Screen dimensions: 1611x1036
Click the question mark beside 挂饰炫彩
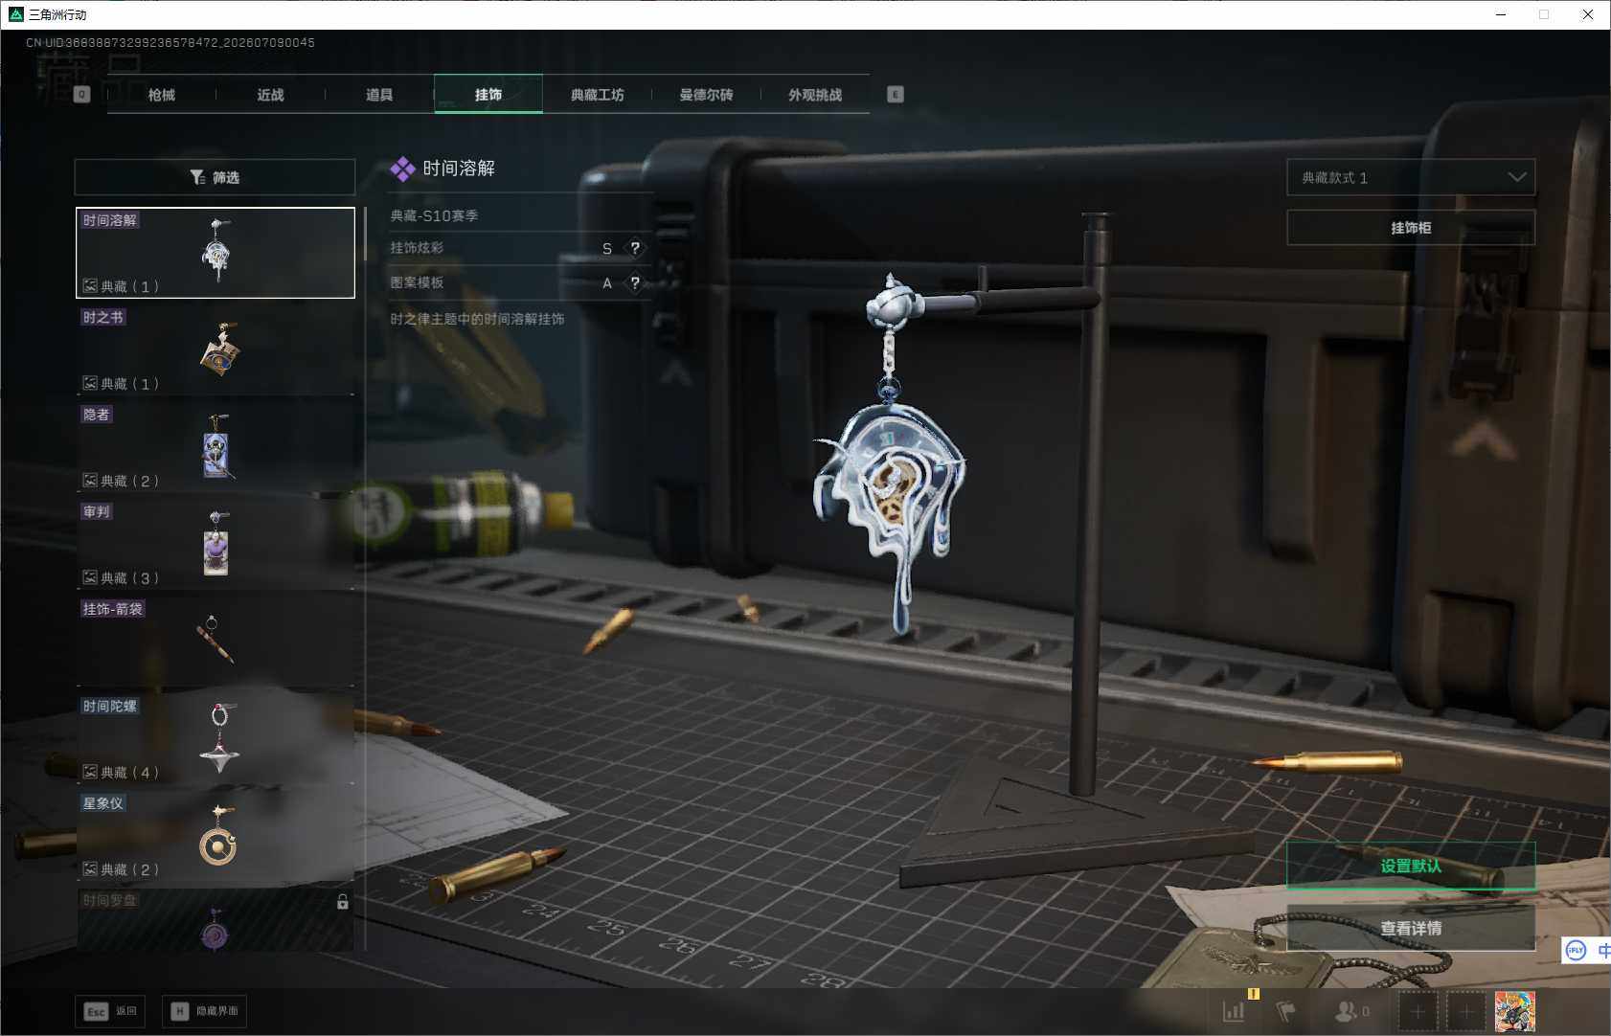pyautogui.click(x=634, y=248)
